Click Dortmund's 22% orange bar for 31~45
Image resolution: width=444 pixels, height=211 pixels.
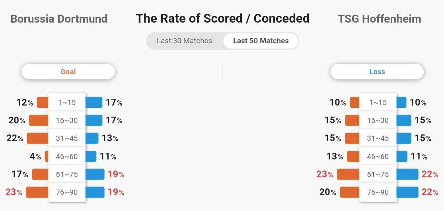pos(38,138)
